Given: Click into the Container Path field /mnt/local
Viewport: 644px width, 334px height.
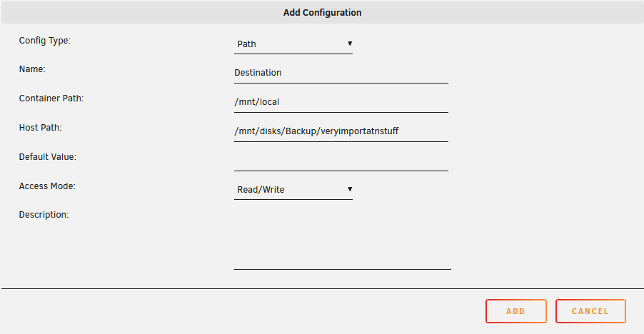Looking at the screenshot, I should (341, 102).
